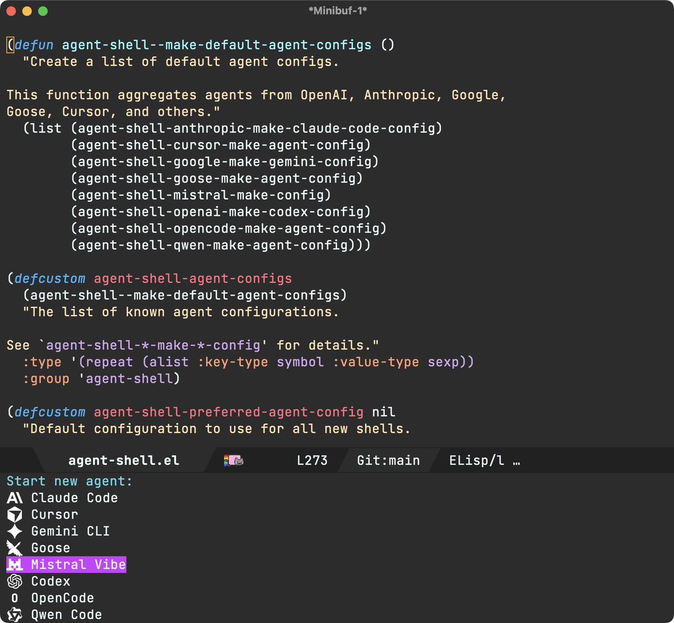
Task: Click the green macOS zoom button
Action: [x=43, y=11]
